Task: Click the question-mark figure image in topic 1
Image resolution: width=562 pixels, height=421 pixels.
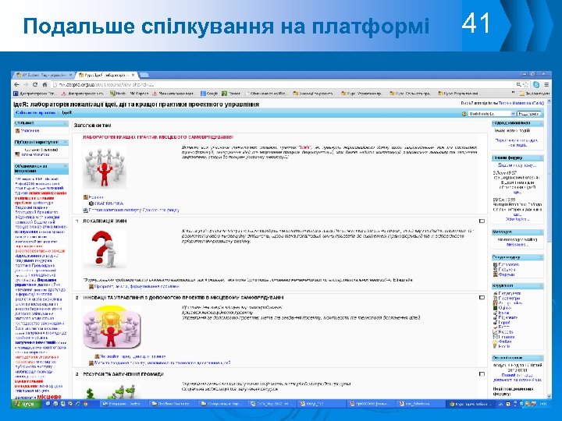Action: pos(105,249)
